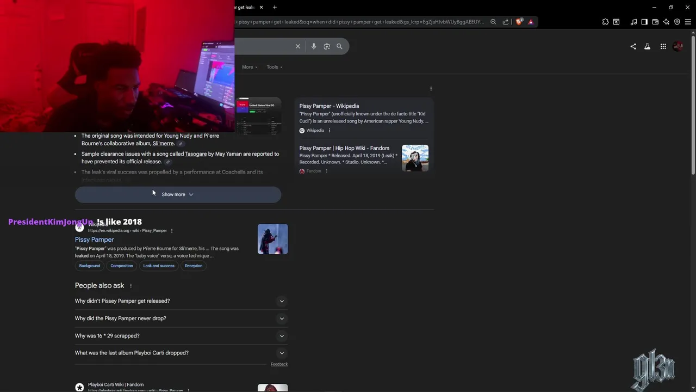This screenshot has height=392, width=696.
Task: Expand 'Why did the Pissy Pamper never drop?'
Action: 181,318
